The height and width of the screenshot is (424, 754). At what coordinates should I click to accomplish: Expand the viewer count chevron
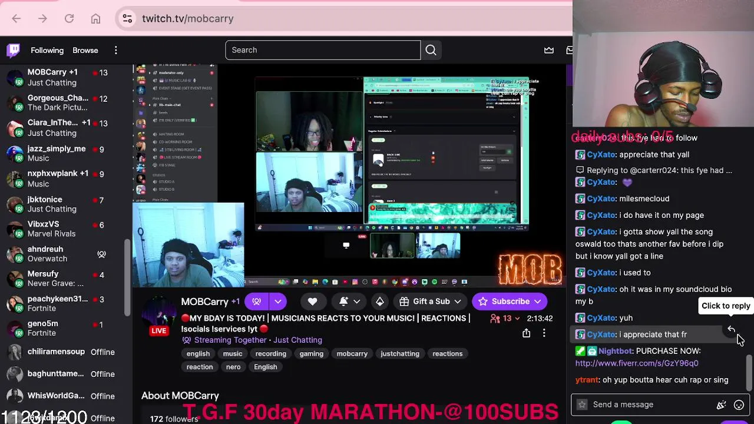[517, 319]
